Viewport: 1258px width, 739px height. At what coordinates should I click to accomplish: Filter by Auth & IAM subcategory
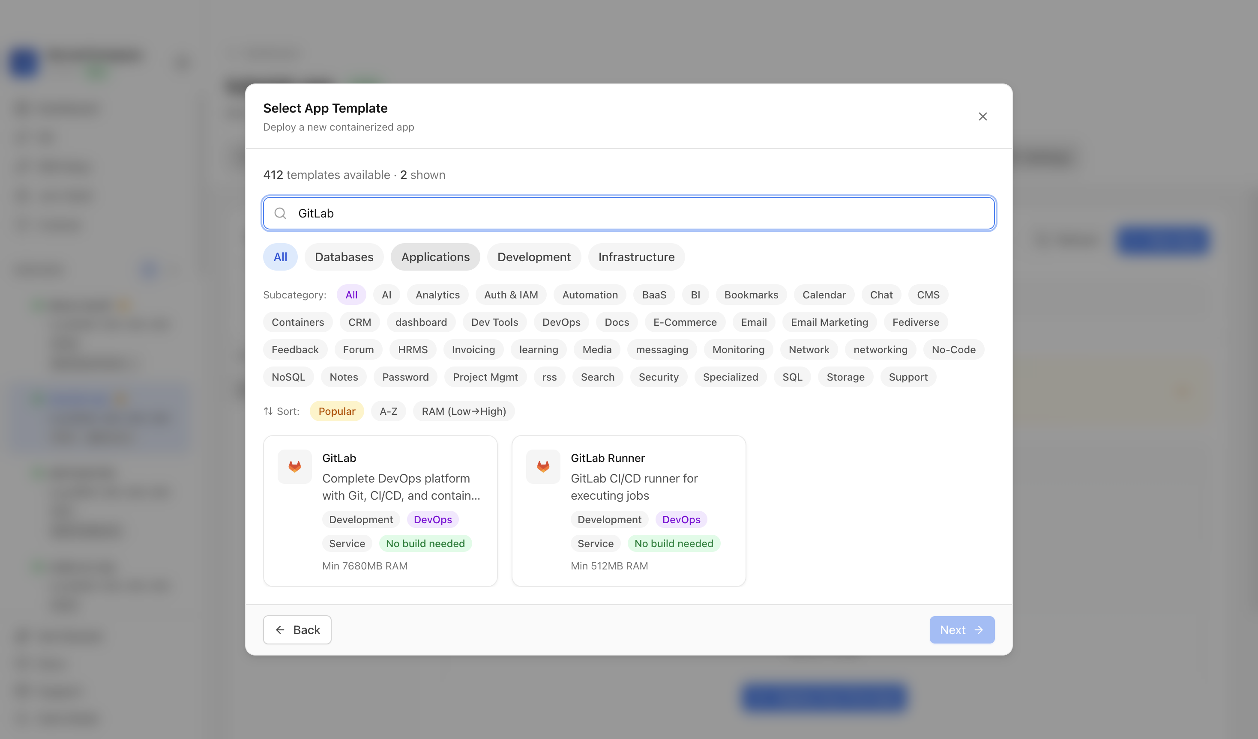coord(511,295)
